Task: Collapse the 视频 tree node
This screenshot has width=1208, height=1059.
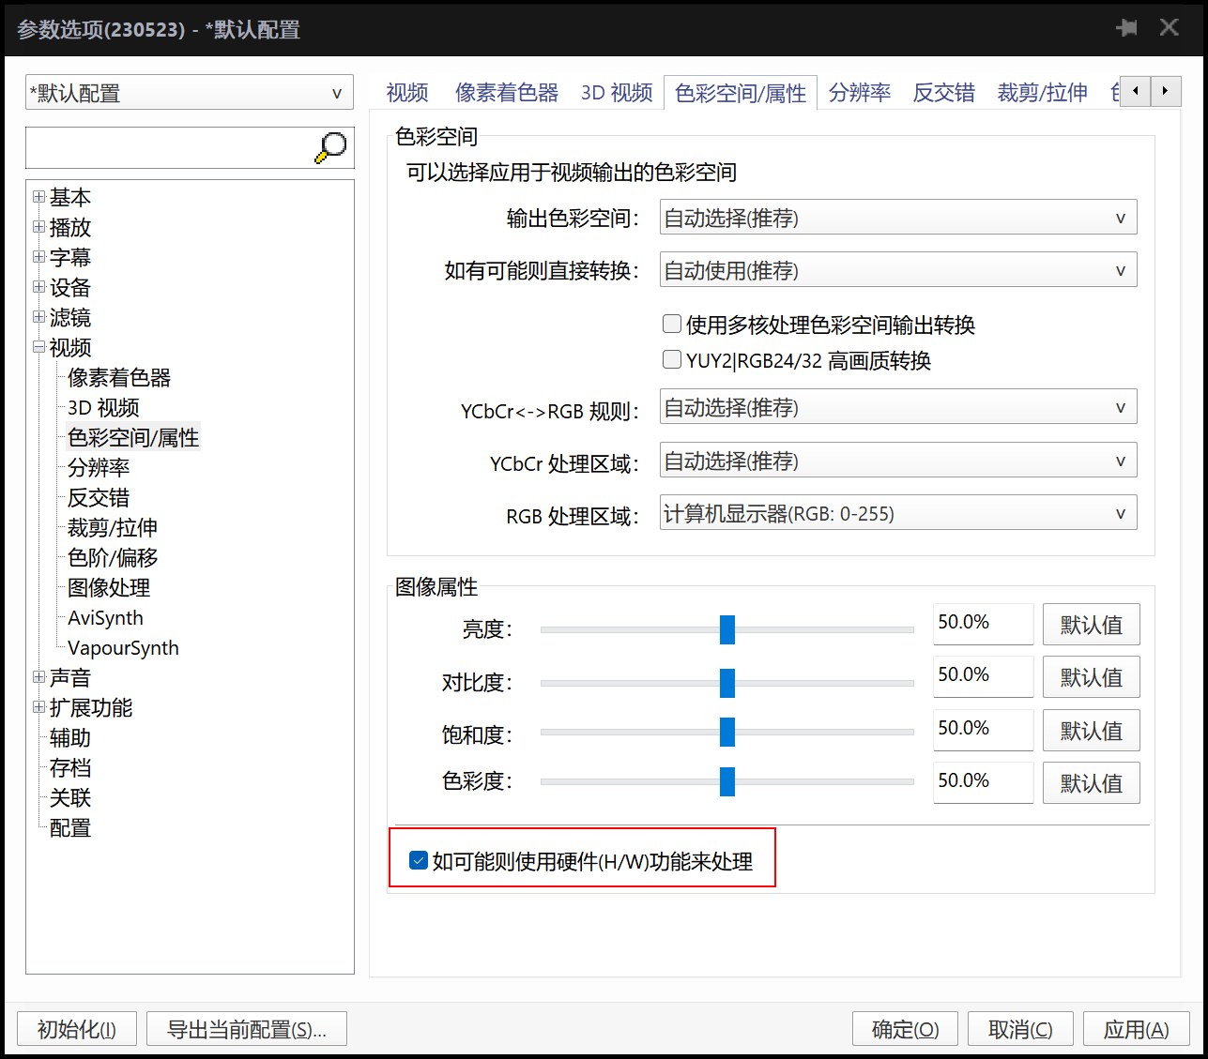Action: [x=38, y=347]
